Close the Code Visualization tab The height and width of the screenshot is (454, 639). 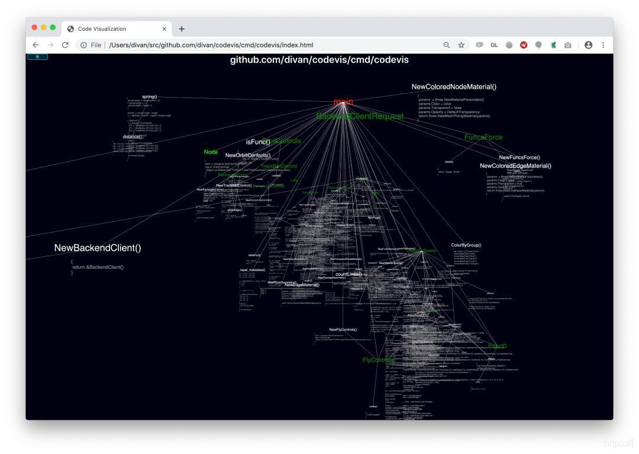(164, 29)
